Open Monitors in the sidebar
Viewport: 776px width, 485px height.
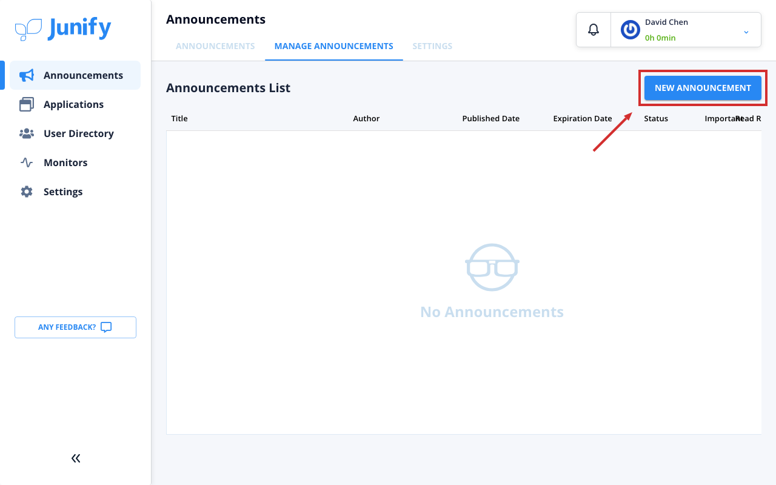click(75, 162)
